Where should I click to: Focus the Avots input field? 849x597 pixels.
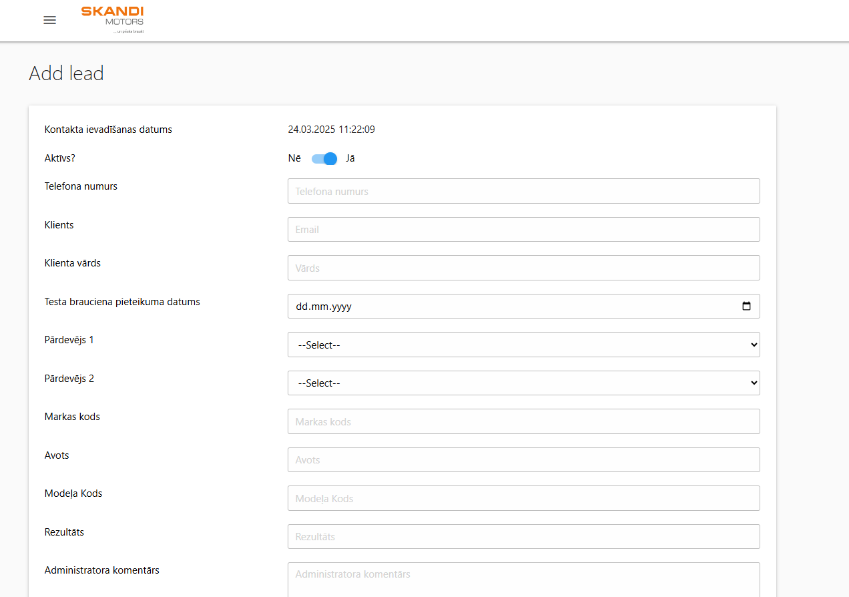523,459
